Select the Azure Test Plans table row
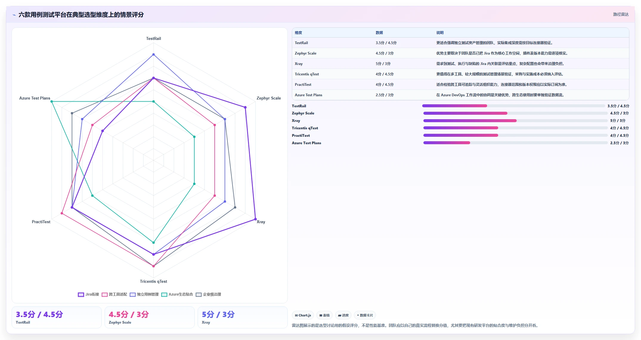Viewport: 641px width, 340px height. [x=461, y=95]
